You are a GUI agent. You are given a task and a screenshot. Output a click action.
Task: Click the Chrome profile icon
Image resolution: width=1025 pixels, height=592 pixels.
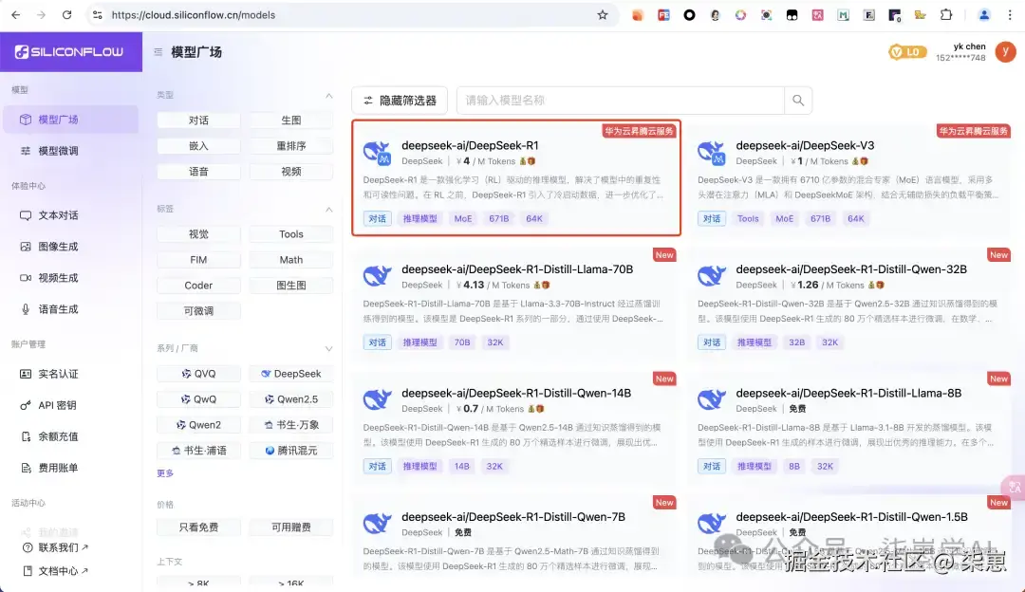click(984, 14)
